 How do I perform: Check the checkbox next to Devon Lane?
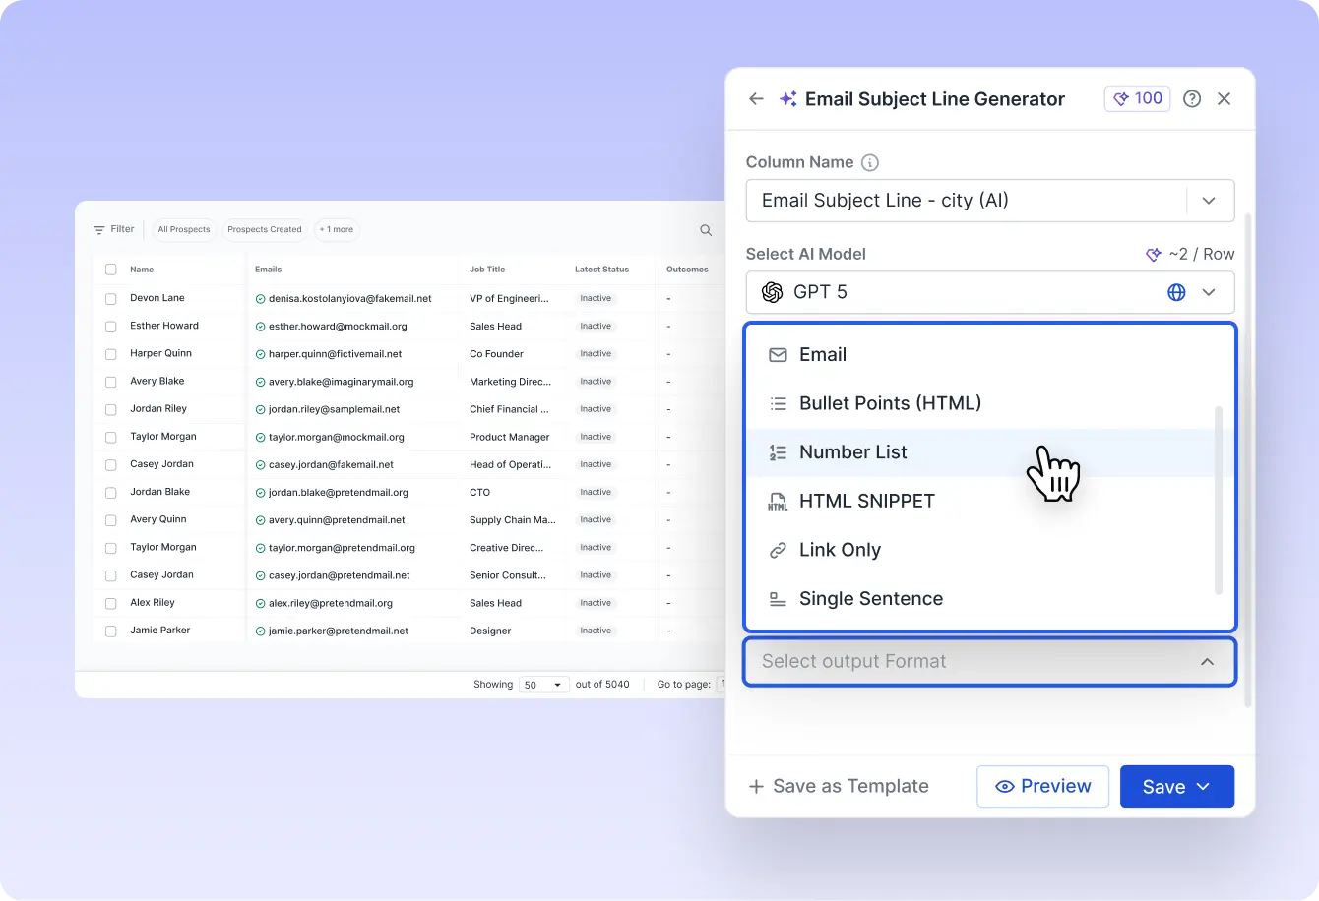(109, 297)
